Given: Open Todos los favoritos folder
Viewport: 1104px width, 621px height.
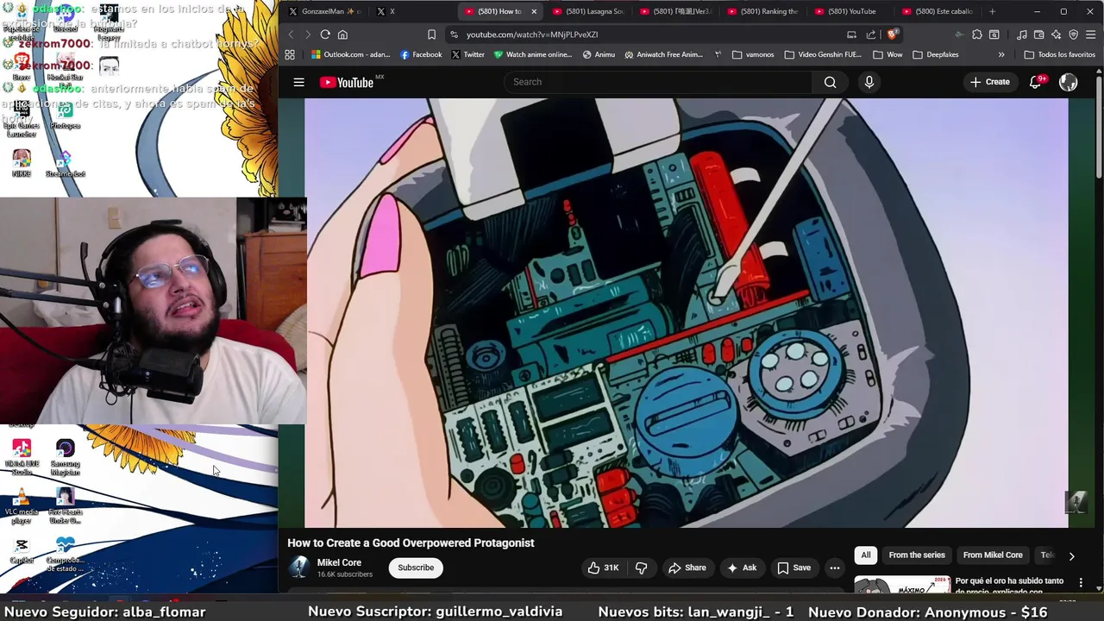Looking at the screenshot, I should tap(1059, 54).
